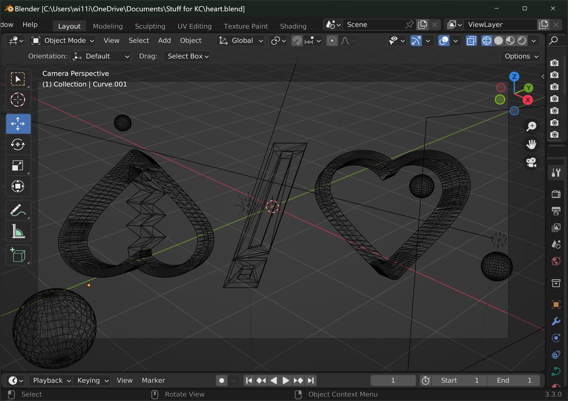The image size is (568, 401).
Task: Switch to material preview shading
Action: (510, 40)
